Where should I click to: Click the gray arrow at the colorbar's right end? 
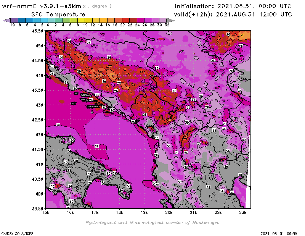170,20
